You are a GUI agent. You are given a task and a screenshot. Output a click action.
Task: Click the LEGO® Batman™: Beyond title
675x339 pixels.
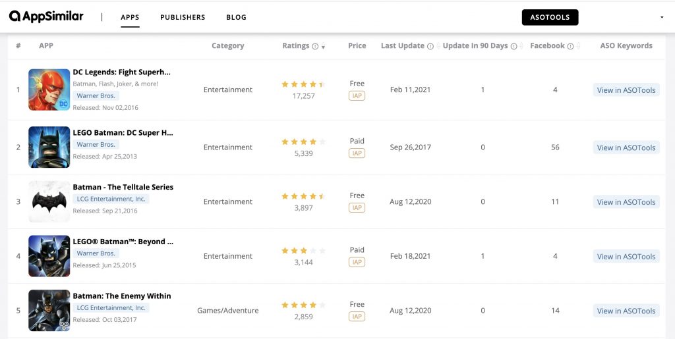click(x=123, y=242)
